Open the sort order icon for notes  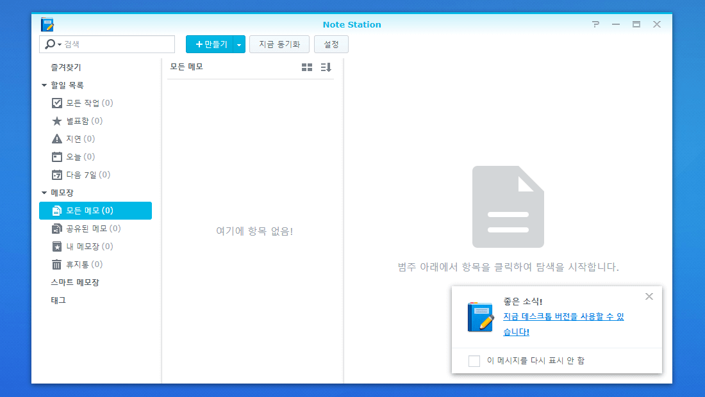pyautogui.click(x=326, y=67)
